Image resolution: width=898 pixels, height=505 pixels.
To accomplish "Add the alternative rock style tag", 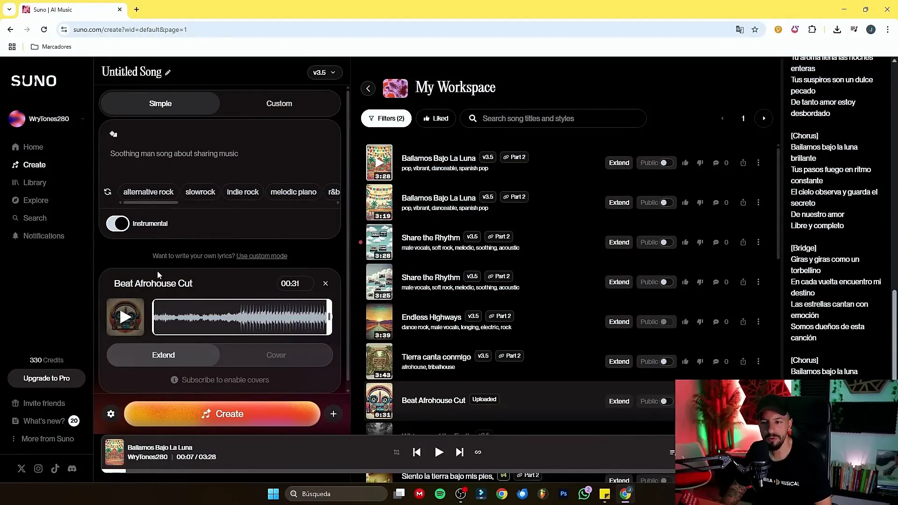I will click(148, 192).
